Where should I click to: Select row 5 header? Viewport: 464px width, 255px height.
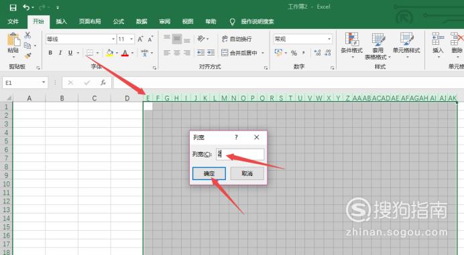pyautogui.click(x=6, y=141)
